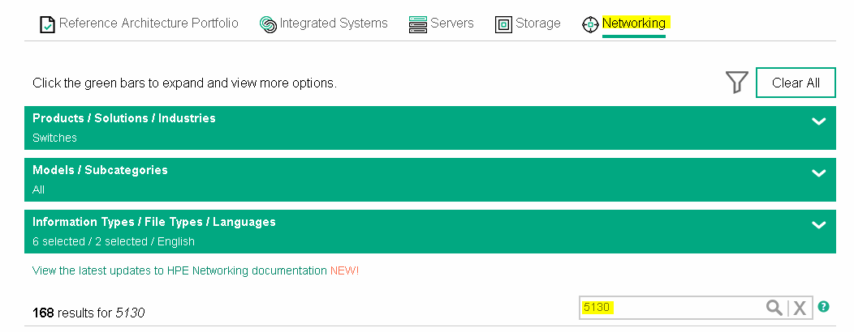Click the Storage square icon
This screenshot has width=854, height=332.
(504, 24)
